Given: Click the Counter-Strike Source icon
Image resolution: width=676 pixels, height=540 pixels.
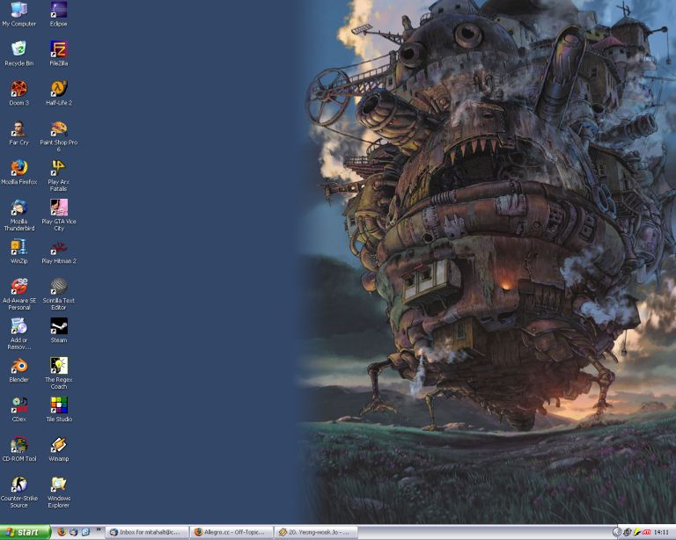Looking at the screenshot, I should [18, 485].
